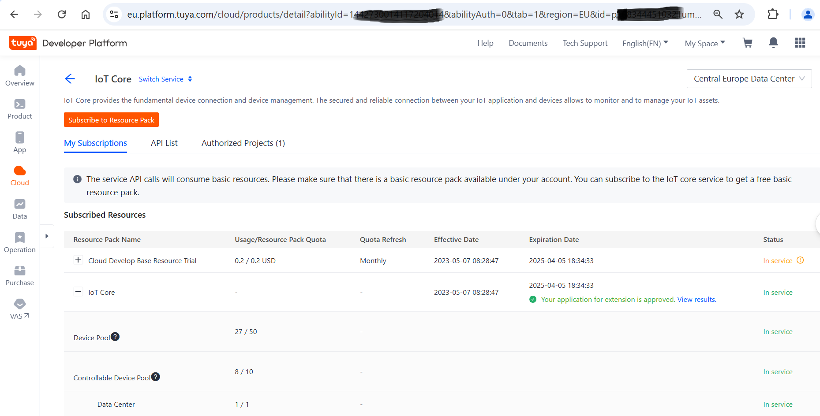Click the blue back arrow beside IoT Core
Viewport: 820px width, 416px height.
coord(70,79)
